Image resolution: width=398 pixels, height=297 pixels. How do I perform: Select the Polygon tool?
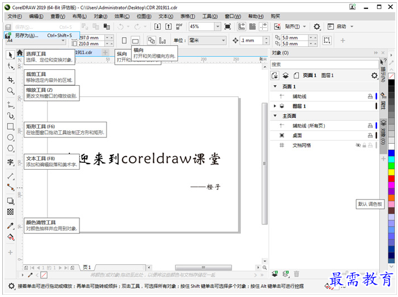(10, 148)
